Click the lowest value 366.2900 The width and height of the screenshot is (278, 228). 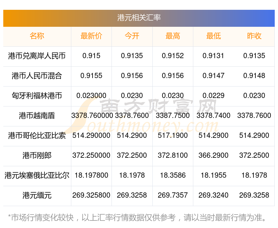(x=214, y=155)
